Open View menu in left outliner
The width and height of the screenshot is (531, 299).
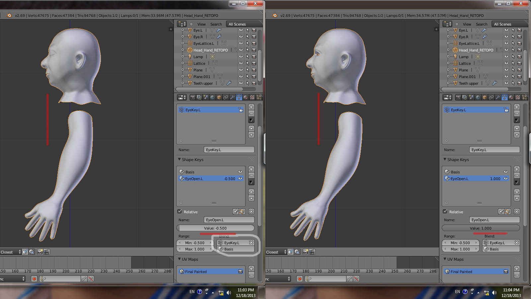(x=201, y=24)
